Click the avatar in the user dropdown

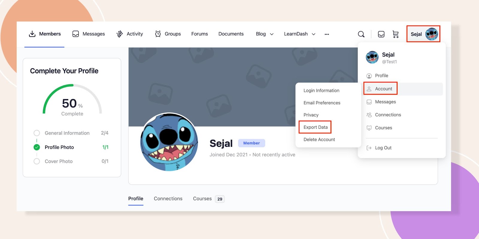tap(372, 57)
